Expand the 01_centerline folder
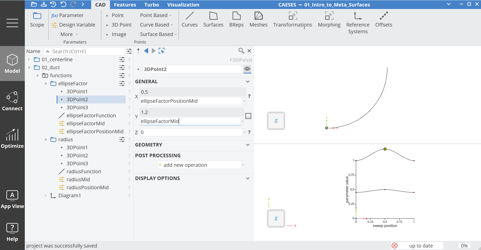Image resolution: width=481 pixels, height=250 pixels. click(x=29, y=59)
